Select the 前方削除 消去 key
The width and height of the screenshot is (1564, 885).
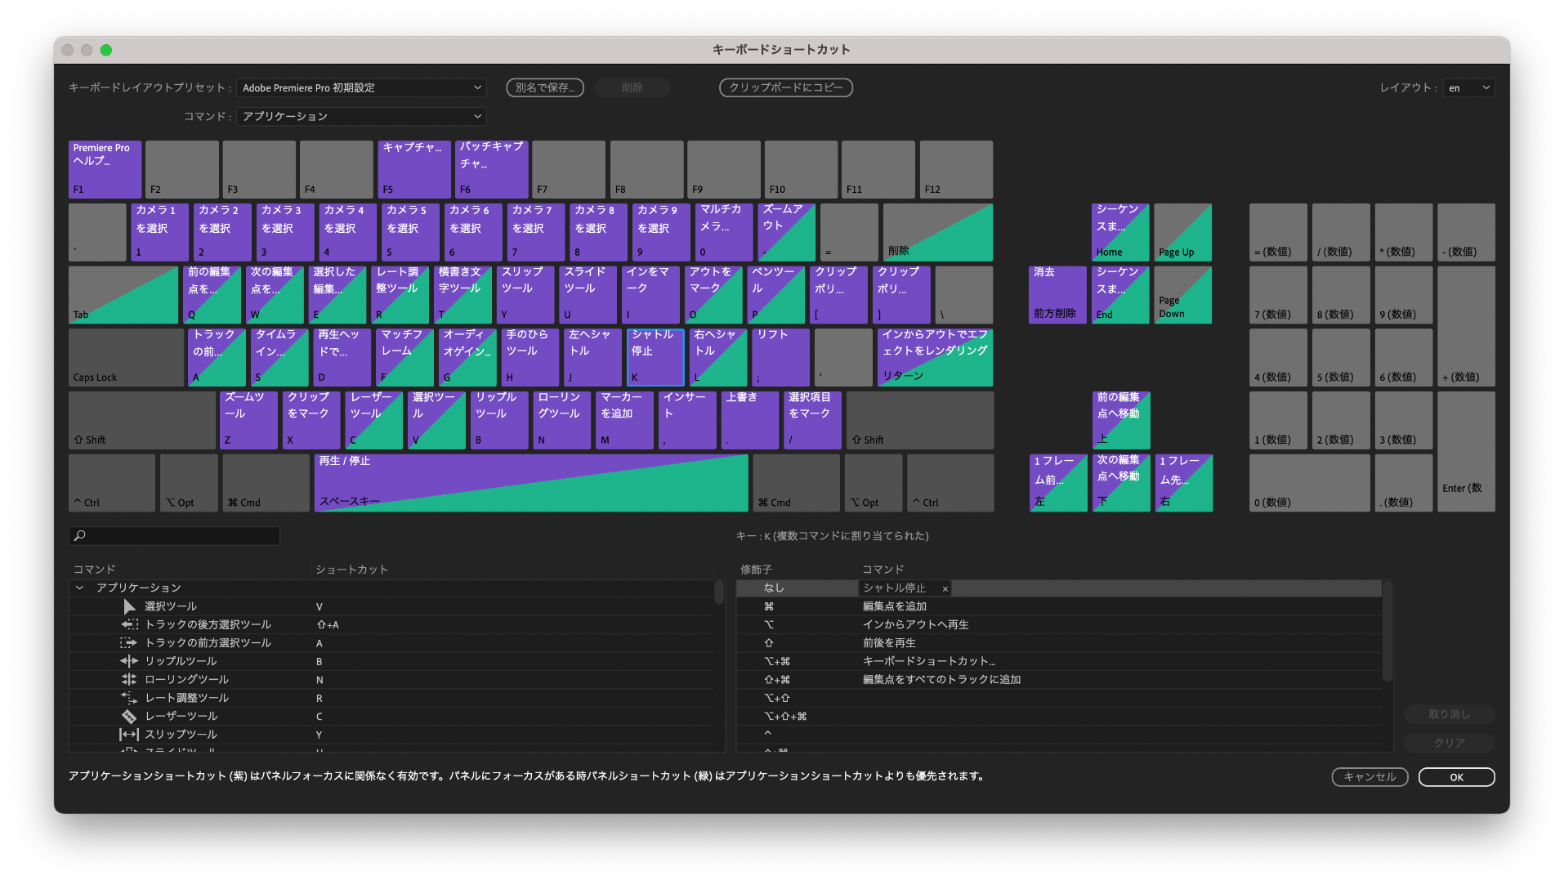pos(1057,295)
